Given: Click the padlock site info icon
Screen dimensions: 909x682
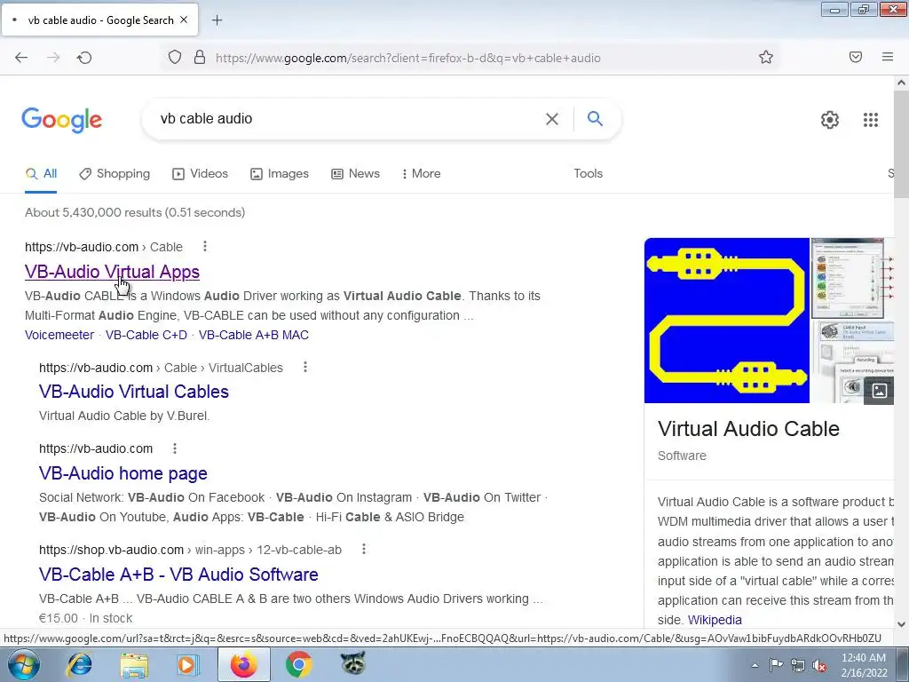Looking at the screenshot, I should point(200,57).
